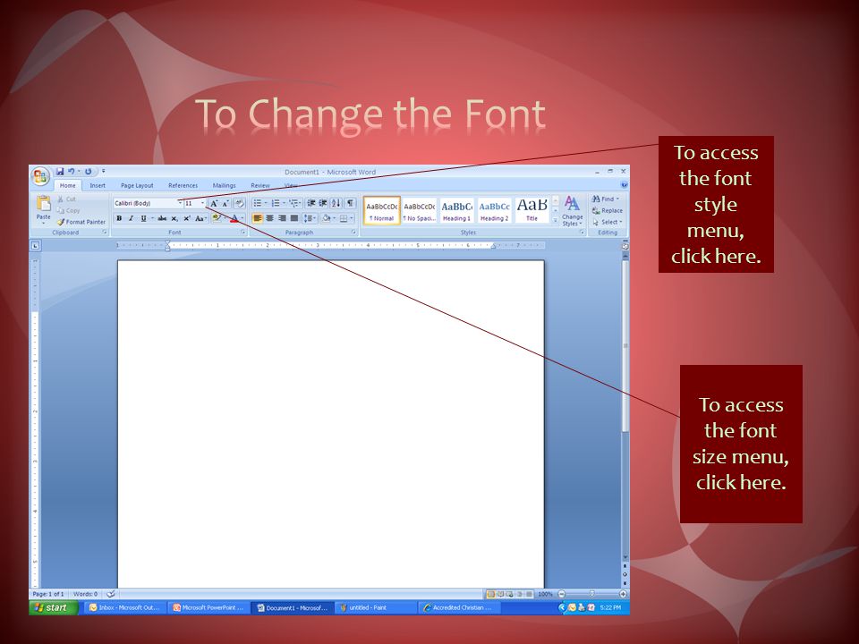Click inside the Calibri (Body) font name box

[x=145, y=203]
